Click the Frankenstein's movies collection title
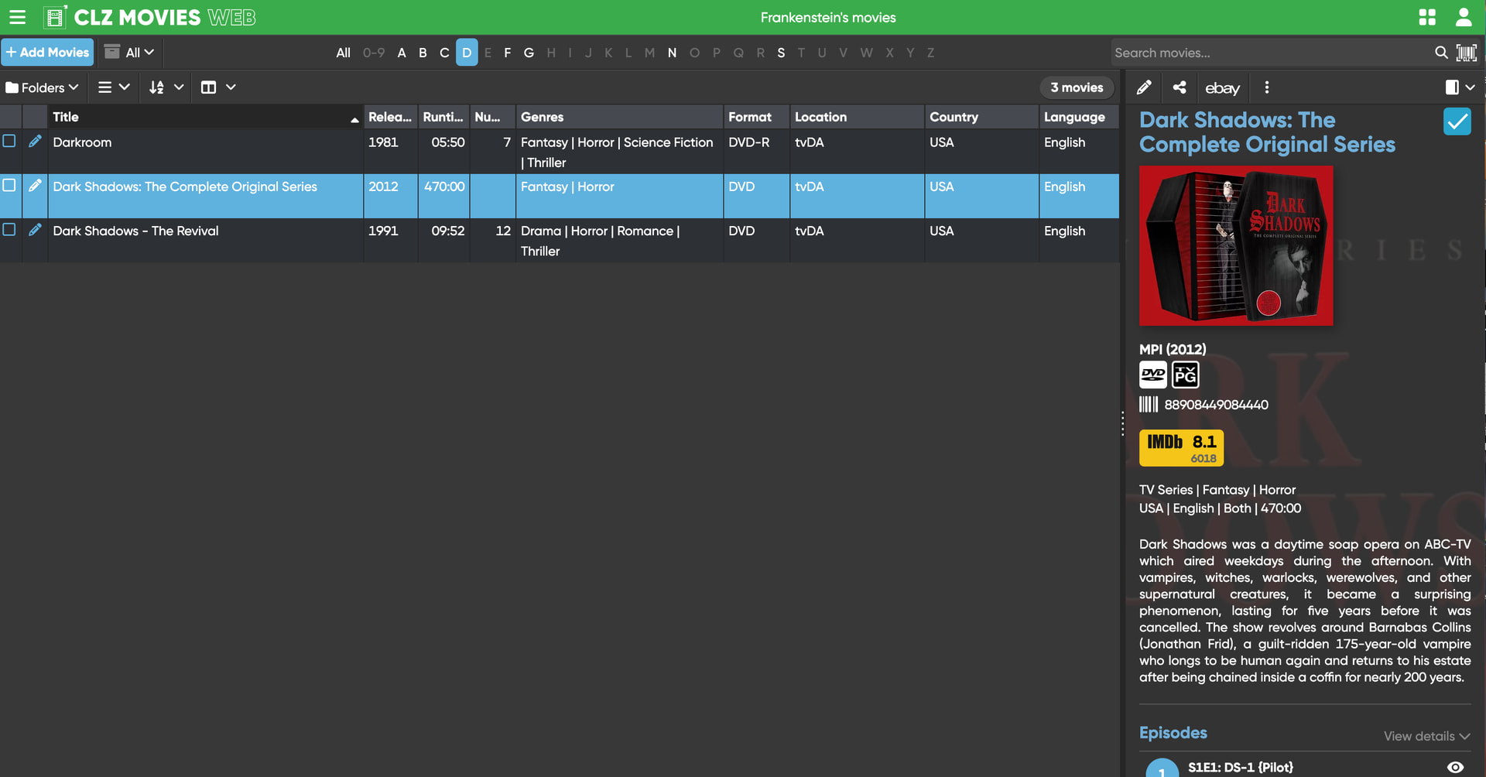 pos(828,17)
